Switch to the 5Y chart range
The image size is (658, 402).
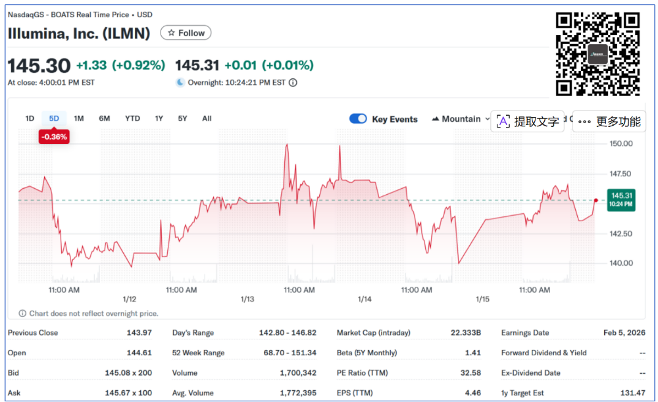(182, 118)
